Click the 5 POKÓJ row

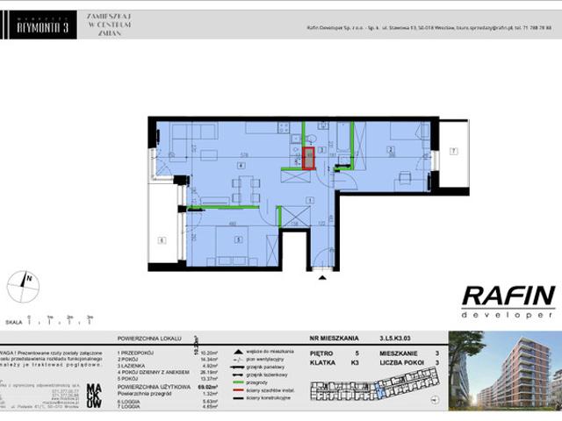point(168,378)
